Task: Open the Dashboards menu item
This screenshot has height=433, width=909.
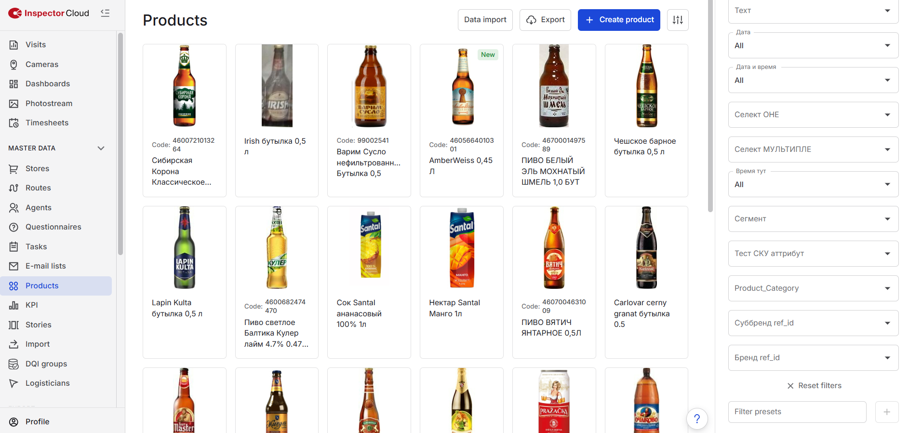Action: click(47, 84)
